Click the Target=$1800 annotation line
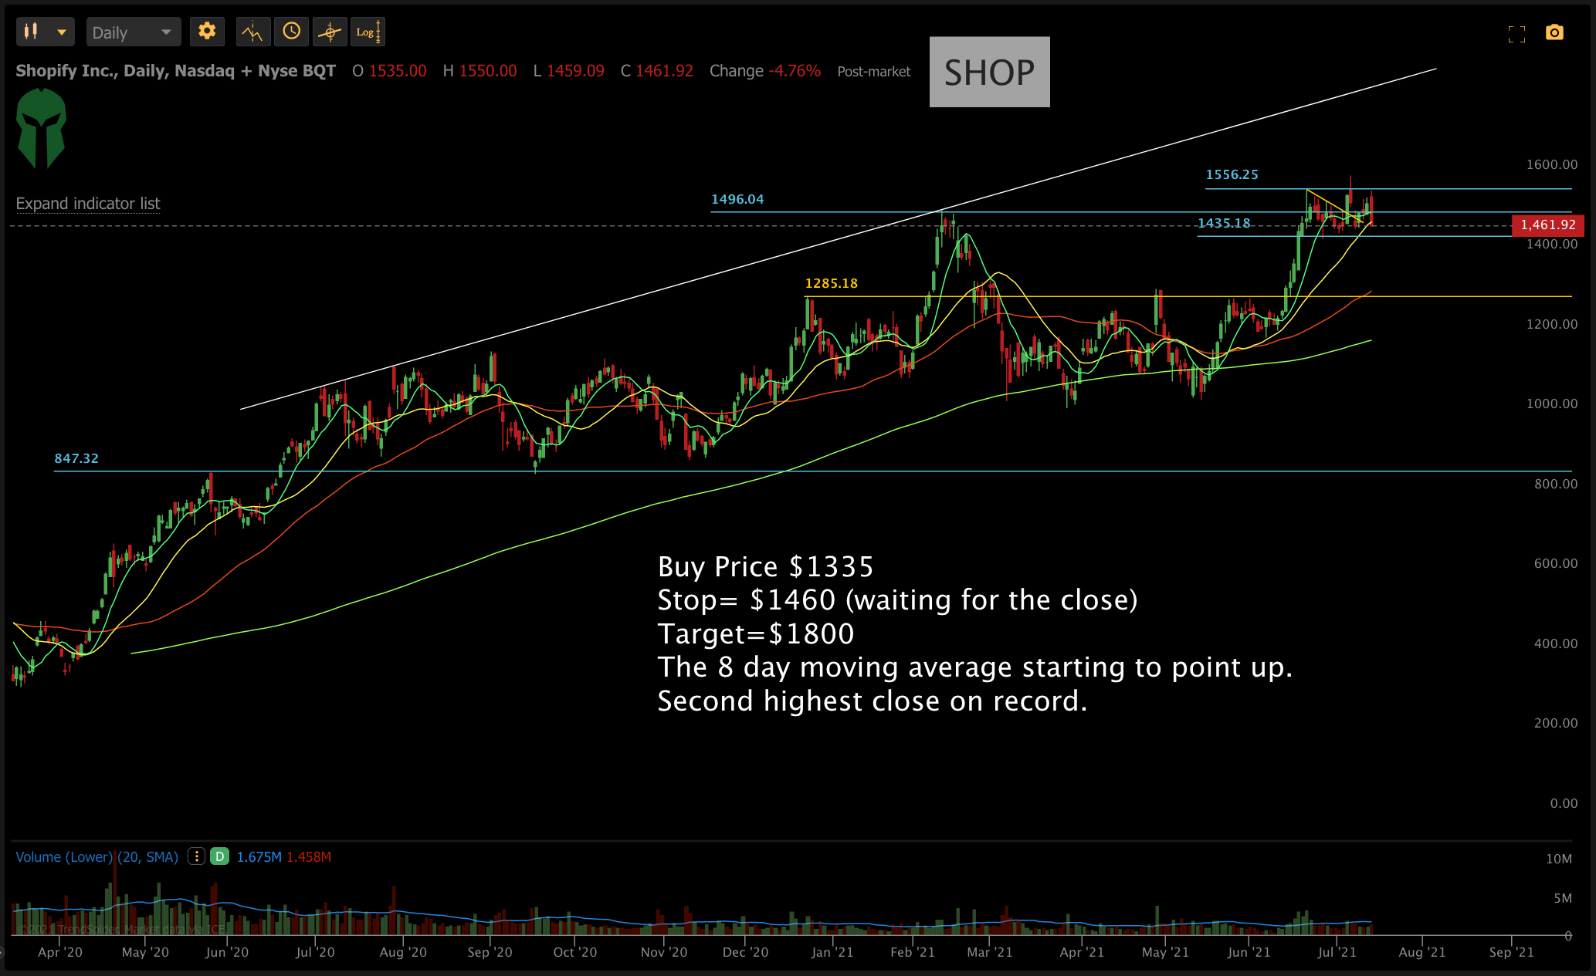 [x=756, y=634]
